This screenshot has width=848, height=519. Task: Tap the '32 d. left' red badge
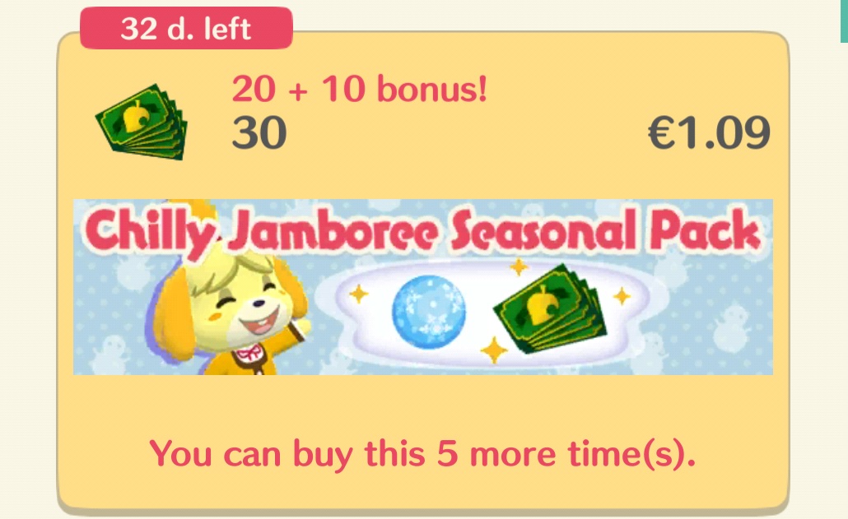187,28
